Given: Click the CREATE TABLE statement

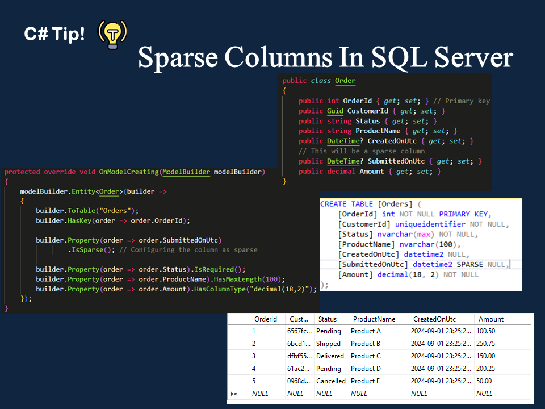Looking at the screenshot, I should point(346,204).
